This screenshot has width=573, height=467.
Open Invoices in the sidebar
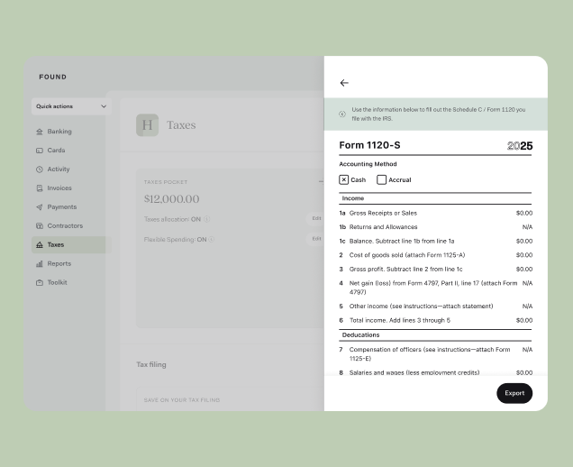point(71,188)
